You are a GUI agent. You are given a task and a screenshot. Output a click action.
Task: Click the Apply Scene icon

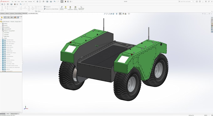(x=126, y=14)
